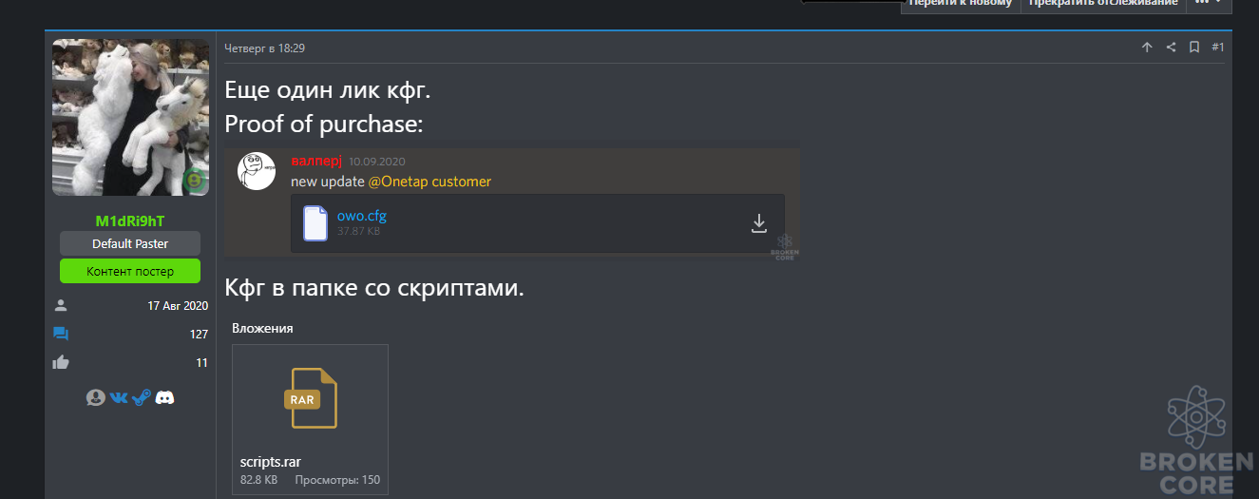Click the 11 likes count

202,362
